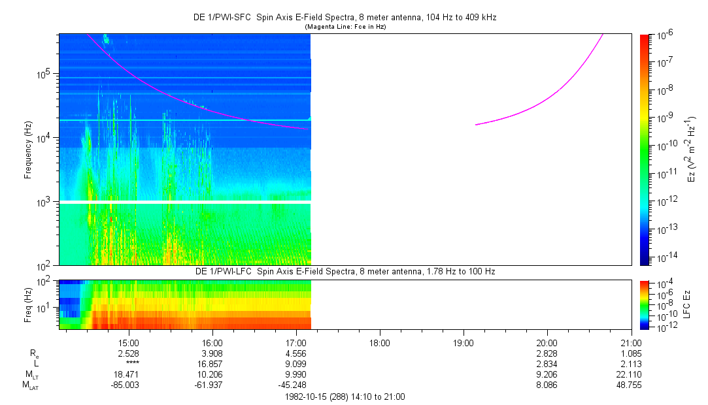Screen dimensions: 708x405
Task: Click the MLT value 22.110
Action: [x=630, y=375]
